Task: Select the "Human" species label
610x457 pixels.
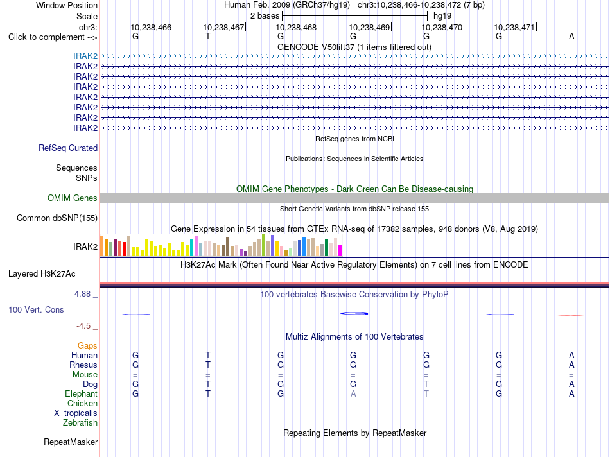Action: [84, 355]
